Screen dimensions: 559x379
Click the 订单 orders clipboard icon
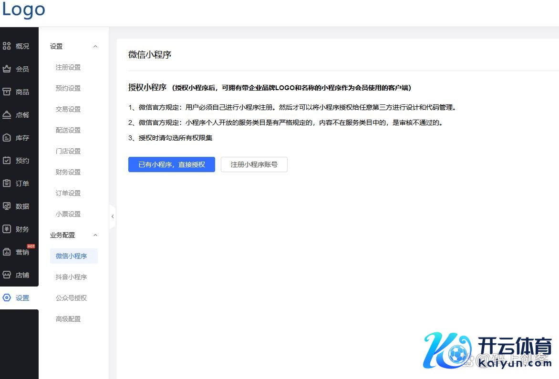point(7,184)
